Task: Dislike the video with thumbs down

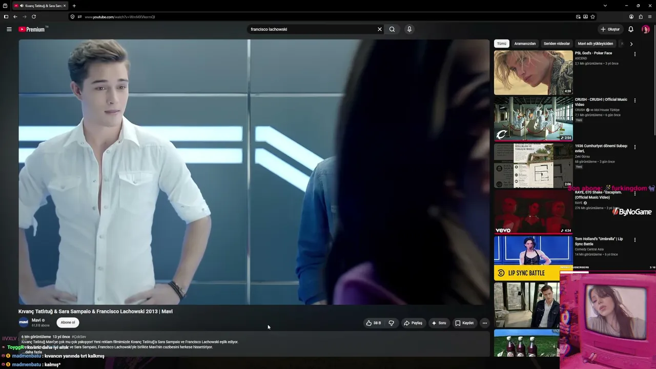Action: 391,323
